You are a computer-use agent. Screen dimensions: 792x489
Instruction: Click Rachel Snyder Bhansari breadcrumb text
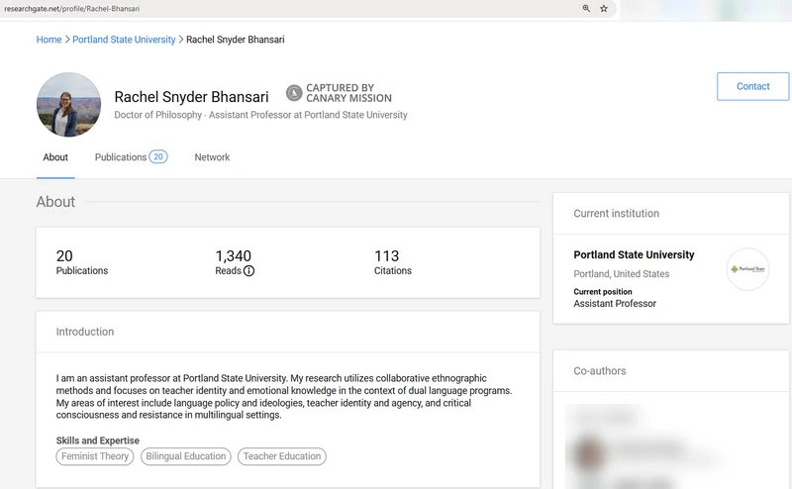click(236, 40)
